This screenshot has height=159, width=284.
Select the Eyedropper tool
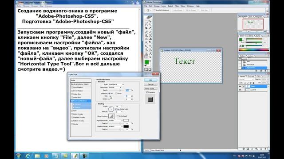[x=150, y=53]
